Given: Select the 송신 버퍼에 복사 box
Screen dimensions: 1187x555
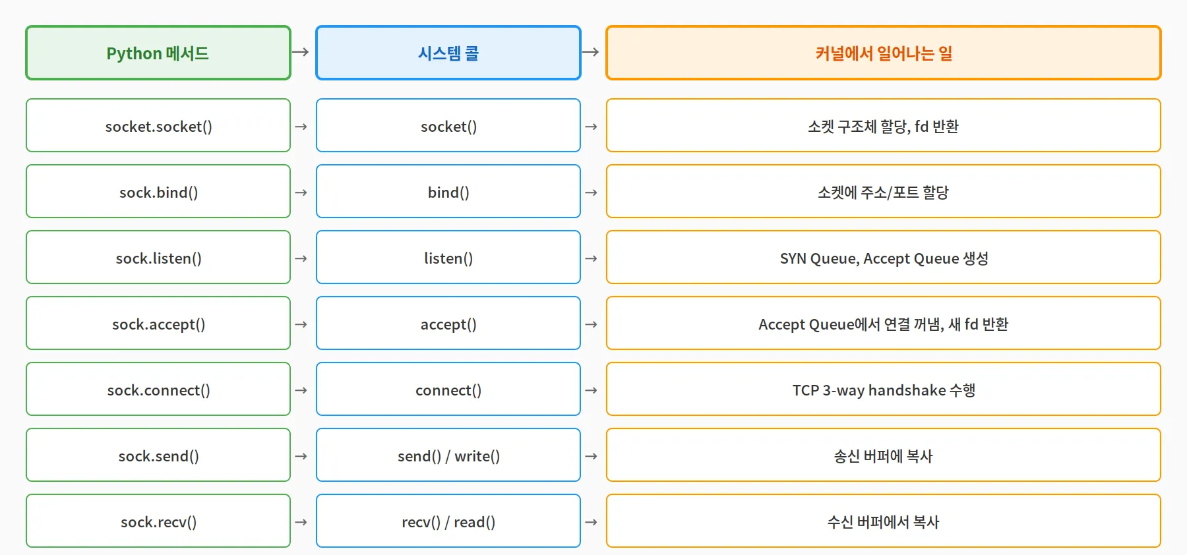Looking at the screenshot, I should pos(883,455).
